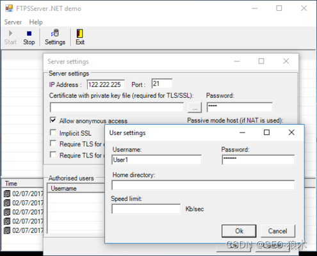Check the first Require TLS option
The image size is (317, 256).
53,143
